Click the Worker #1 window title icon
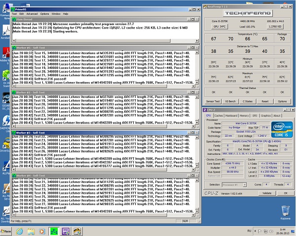 pyautogui.click(x=14, y=48)
